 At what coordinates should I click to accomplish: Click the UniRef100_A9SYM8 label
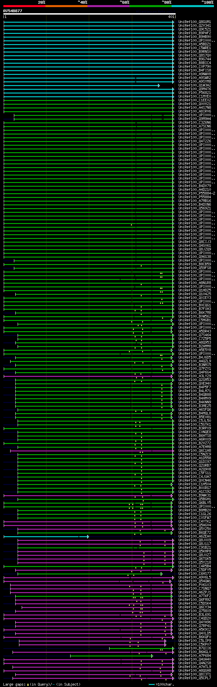click(x=195, y=82)
